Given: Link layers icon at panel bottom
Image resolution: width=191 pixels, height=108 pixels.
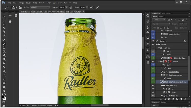Looking at the screenshot, I should point(161,99).
